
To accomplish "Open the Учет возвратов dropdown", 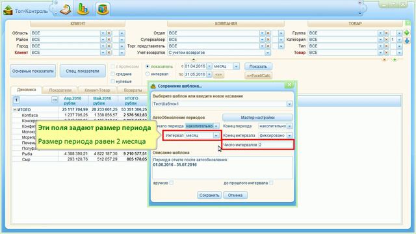I will click(x=268, y=53).
